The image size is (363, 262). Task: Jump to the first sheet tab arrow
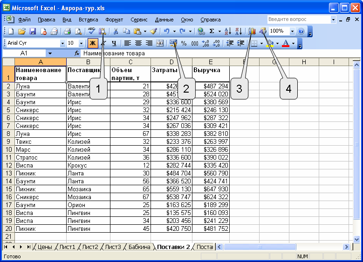6,247
